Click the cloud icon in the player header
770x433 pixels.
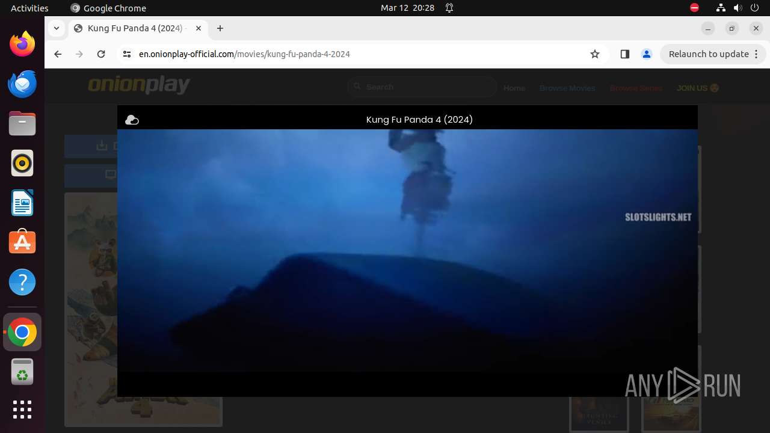point(132,120)
